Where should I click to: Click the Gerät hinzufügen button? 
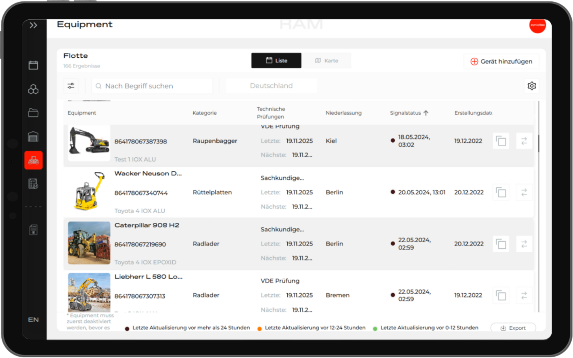tap(501, 62)
